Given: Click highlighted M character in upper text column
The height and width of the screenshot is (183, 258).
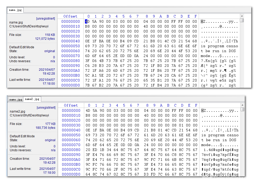Looking at the screenshot, I should point(202,21).
